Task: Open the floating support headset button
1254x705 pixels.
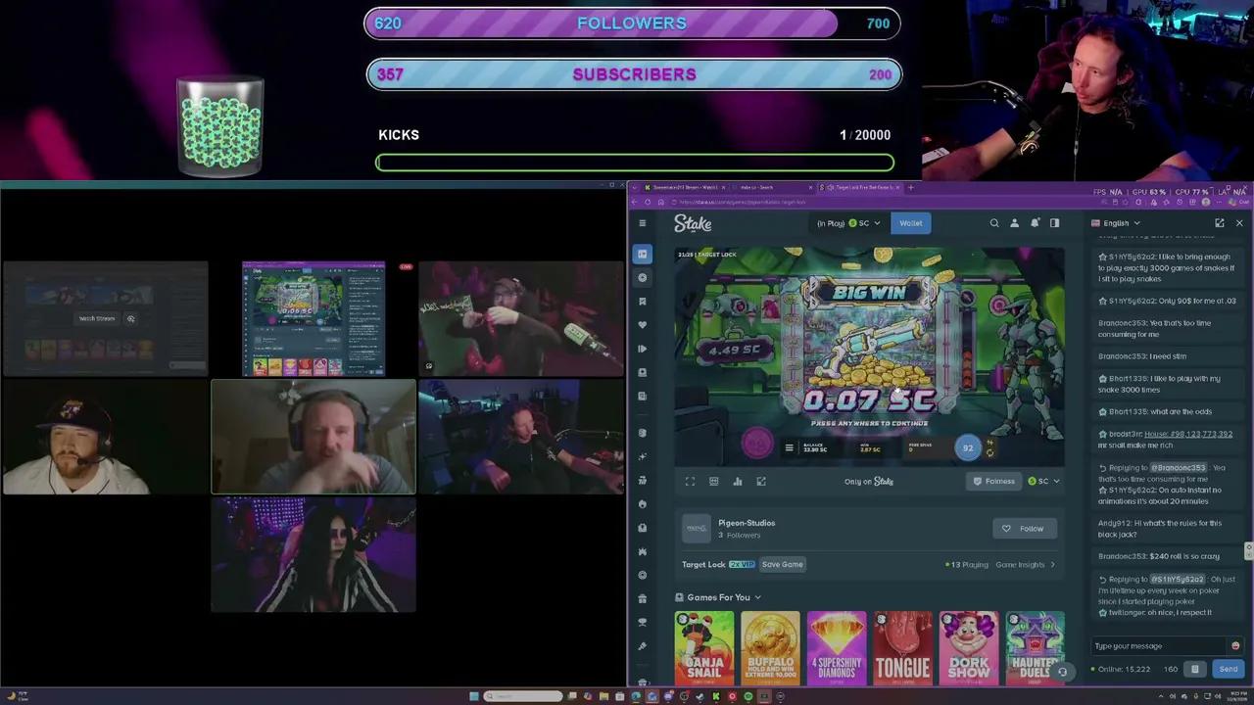Action: (x=1062, y=672)
